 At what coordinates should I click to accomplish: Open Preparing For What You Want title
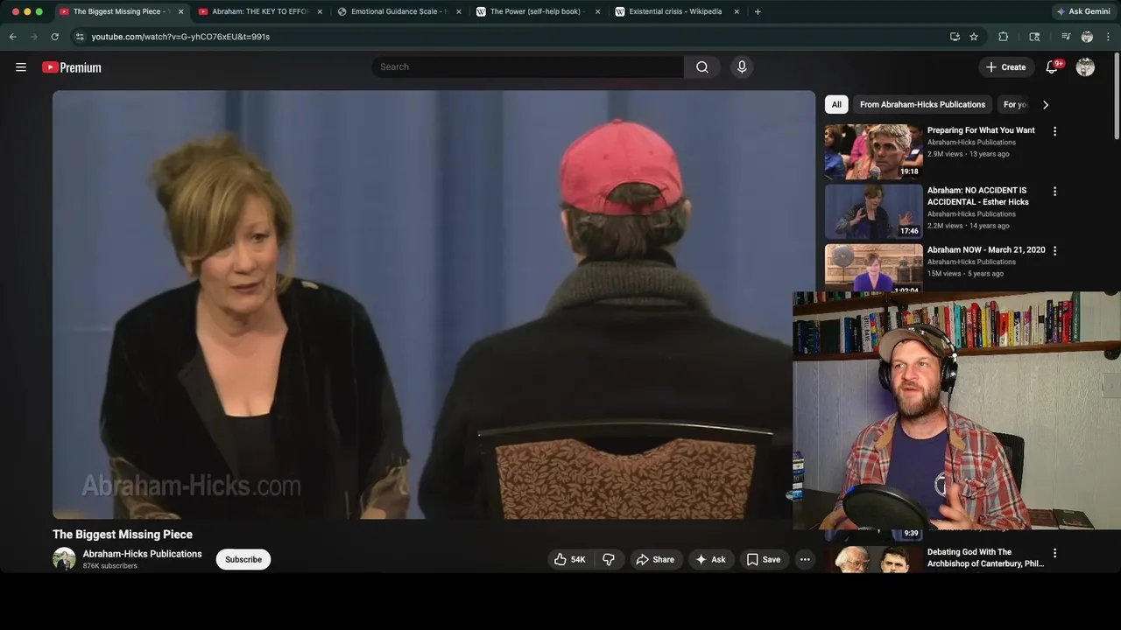981,130
